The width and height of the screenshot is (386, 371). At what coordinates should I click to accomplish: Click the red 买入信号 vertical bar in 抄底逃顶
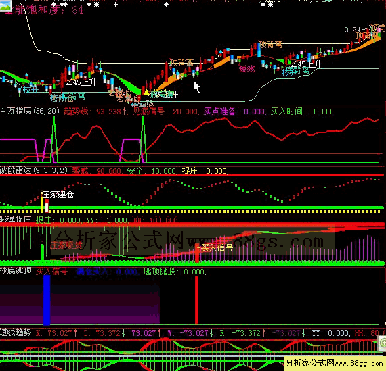point(196,300)
